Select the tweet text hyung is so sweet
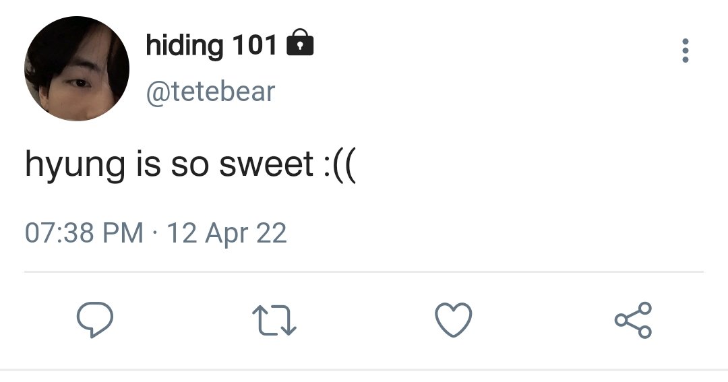Image resolution: width=728 pixels, height=382 pixels. 169,164
